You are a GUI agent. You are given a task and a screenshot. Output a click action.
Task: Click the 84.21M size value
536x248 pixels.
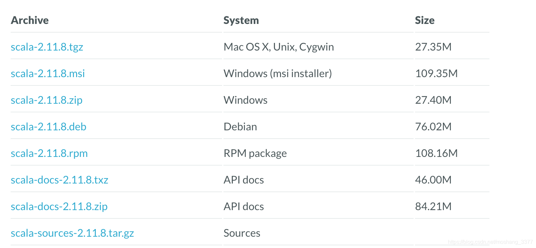click(x=433, y=206)
